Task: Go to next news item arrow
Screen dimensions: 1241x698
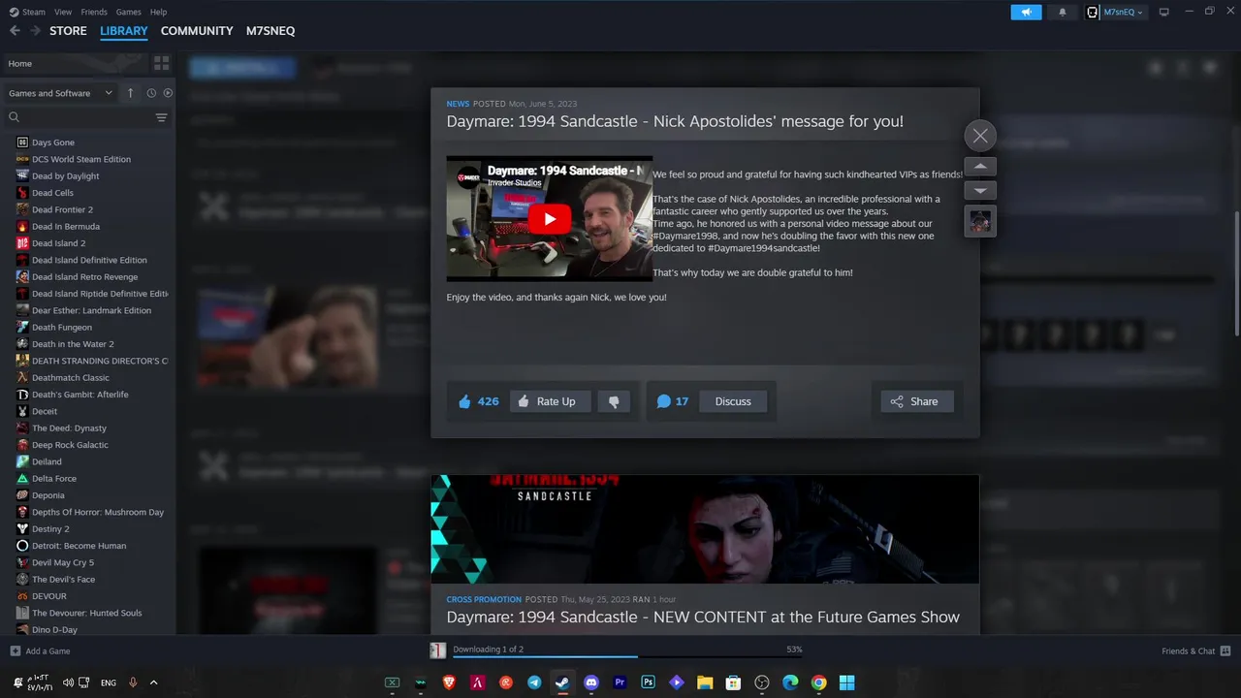Action: (x=980, y=191)
